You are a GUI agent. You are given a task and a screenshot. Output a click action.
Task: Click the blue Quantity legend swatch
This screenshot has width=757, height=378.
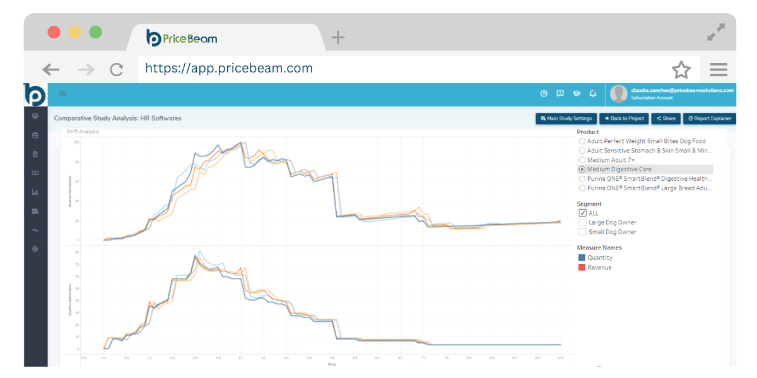pyautogui.click(x=582, y=258)
